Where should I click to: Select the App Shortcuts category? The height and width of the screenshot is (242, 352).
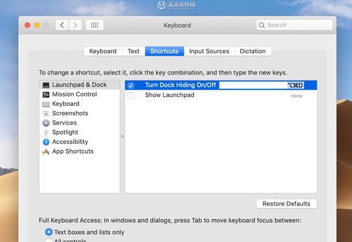click(73, 151)
